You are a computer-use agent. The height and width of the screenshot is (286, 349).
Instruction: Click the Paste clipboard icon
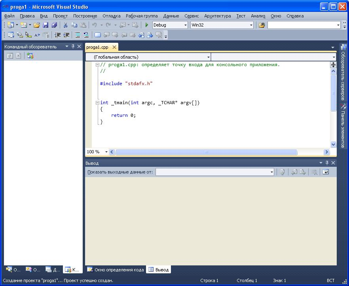(83, 25)
